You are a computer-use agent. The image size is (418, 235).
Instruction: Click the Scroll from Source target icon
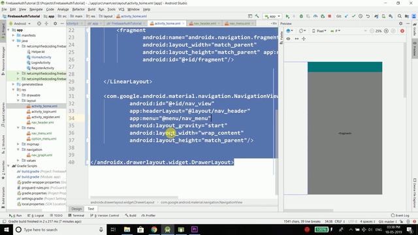coord(39,23)
